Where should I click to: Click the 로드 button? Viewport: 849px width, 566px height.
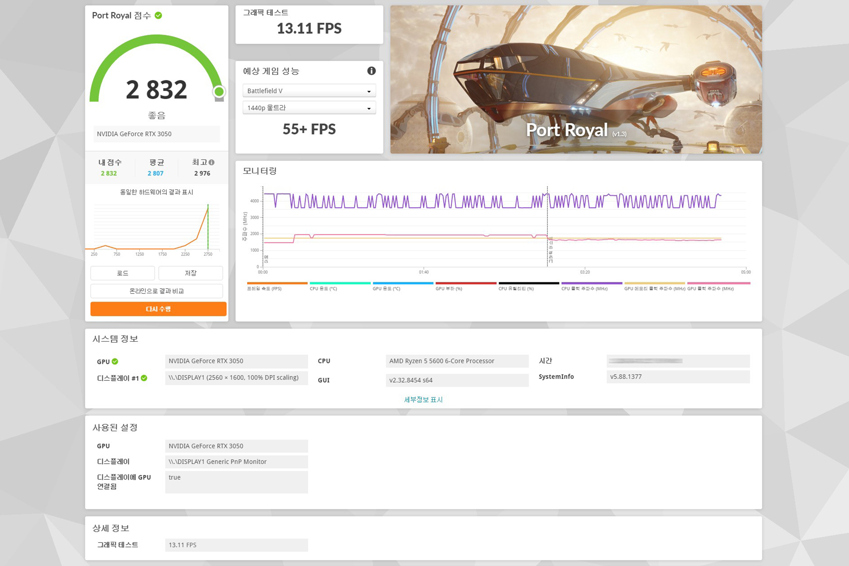click(x=123, y=273)
